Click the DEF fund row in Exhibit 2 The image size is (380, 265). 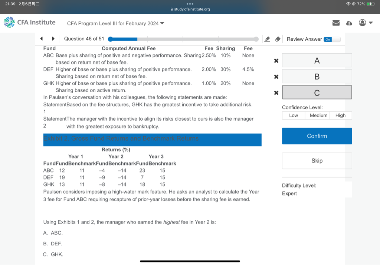click(x=104, y=178)
